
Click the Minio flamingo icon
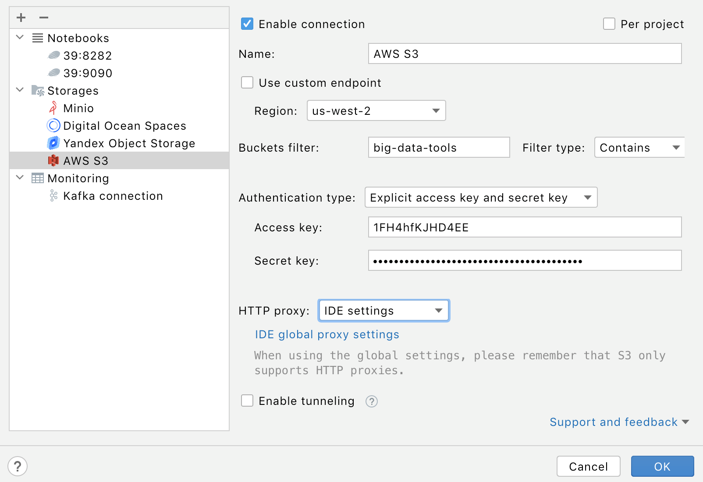click(53, 108)
